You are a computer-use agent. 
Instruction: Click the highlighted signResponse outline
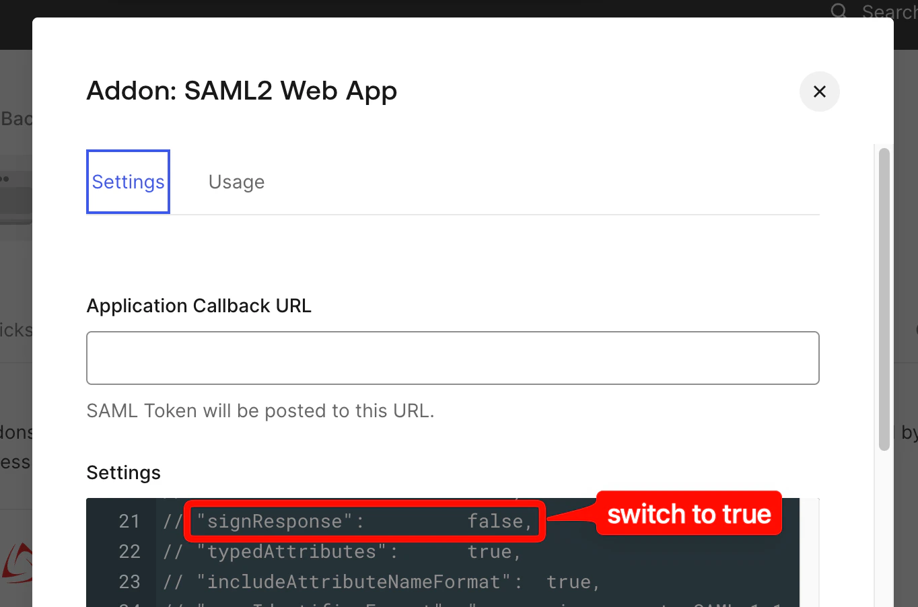coord(364,522)
